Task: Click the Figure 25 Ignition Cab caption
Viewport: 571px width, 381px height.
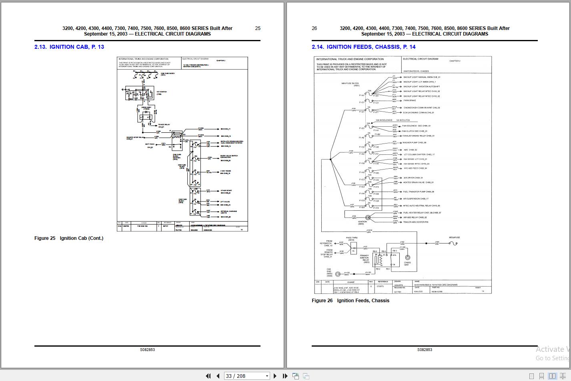Action: click(x=69, y=238)
